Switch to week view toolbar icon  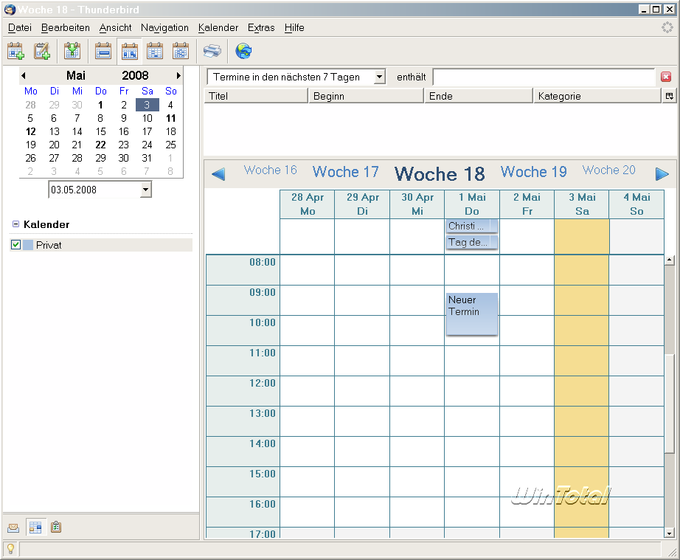point(129,51)
